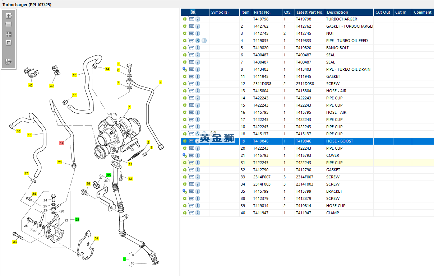Image resolution: width=434 pixels, height=276 pixels.
Task: Zoom out of the parts diagram
Action: tap(9, 24)
